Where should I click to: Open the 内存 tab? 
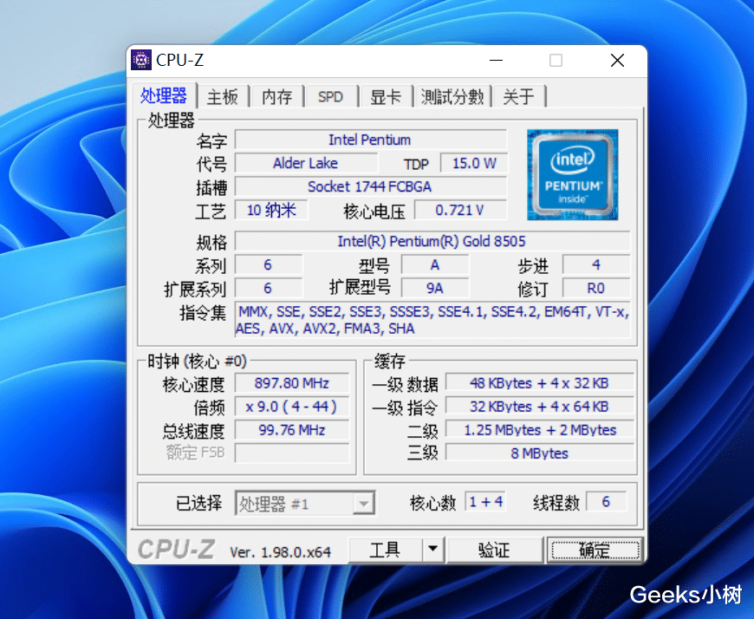click(276, 96)
